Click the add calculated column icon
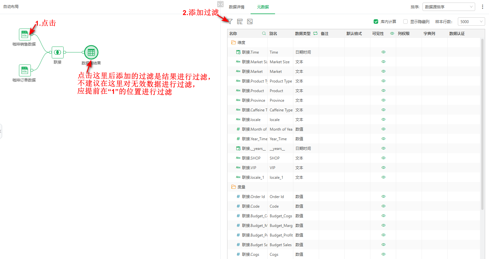The height and width of the screenshot is (259, 489). pyautogui.click(x=250, y=22)
